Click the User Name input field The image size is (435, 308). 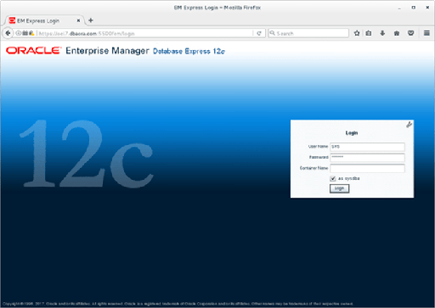tap(367, 147)
